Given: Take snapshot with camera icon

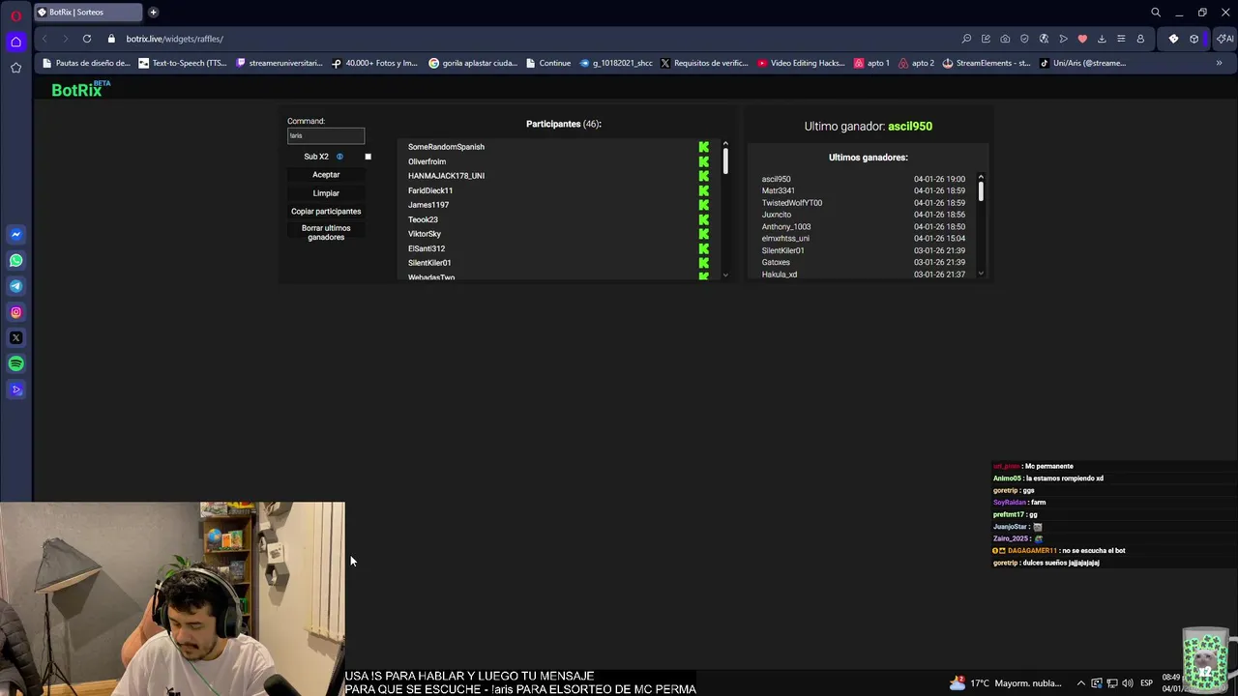Looking at the screenshot, I should pos(1005,39).
